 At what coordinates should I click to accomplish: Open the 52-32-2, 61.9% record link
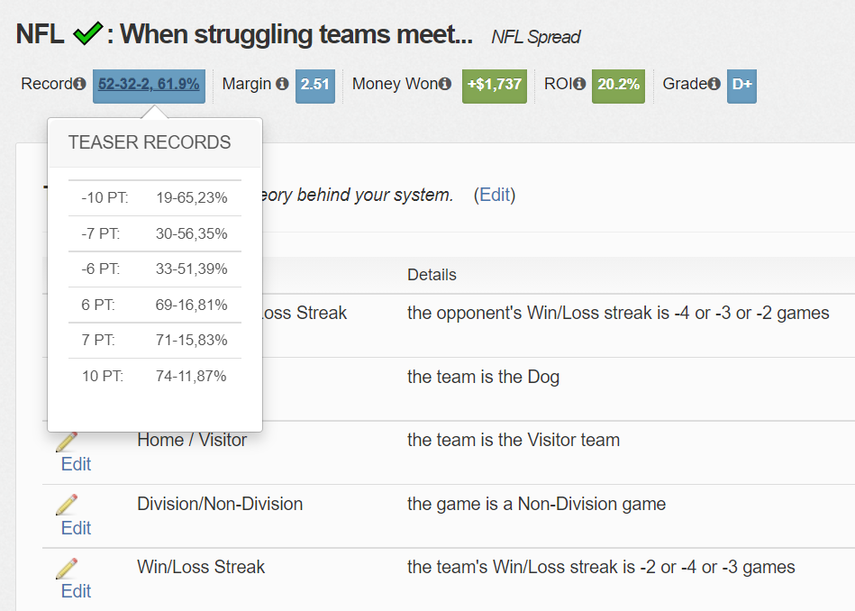point(149,85)
